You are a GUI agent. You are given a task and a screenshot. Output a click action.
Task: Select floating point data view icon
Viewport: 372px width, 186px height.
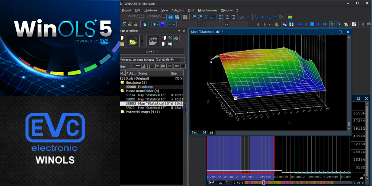tap(212, 17)
